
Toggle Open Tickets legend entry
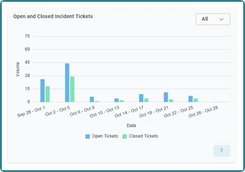102,136
